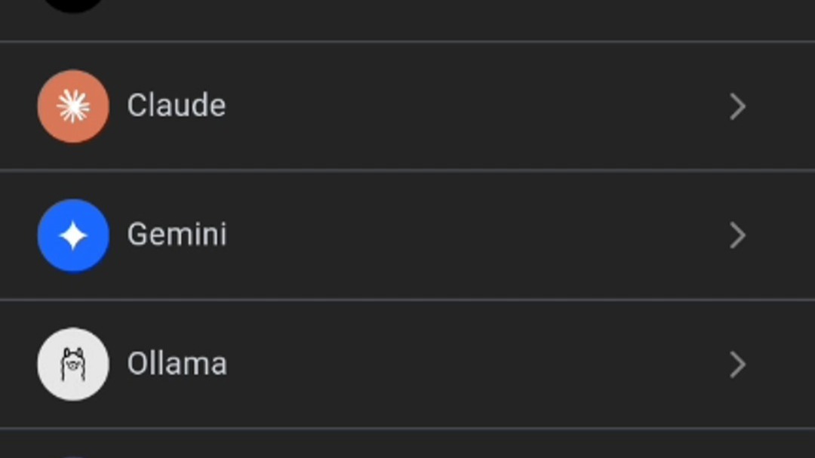Viewport: 815px width, 458px height.
Task: Click the partially visible black icon at top
Action: click(x=73, y=5)
